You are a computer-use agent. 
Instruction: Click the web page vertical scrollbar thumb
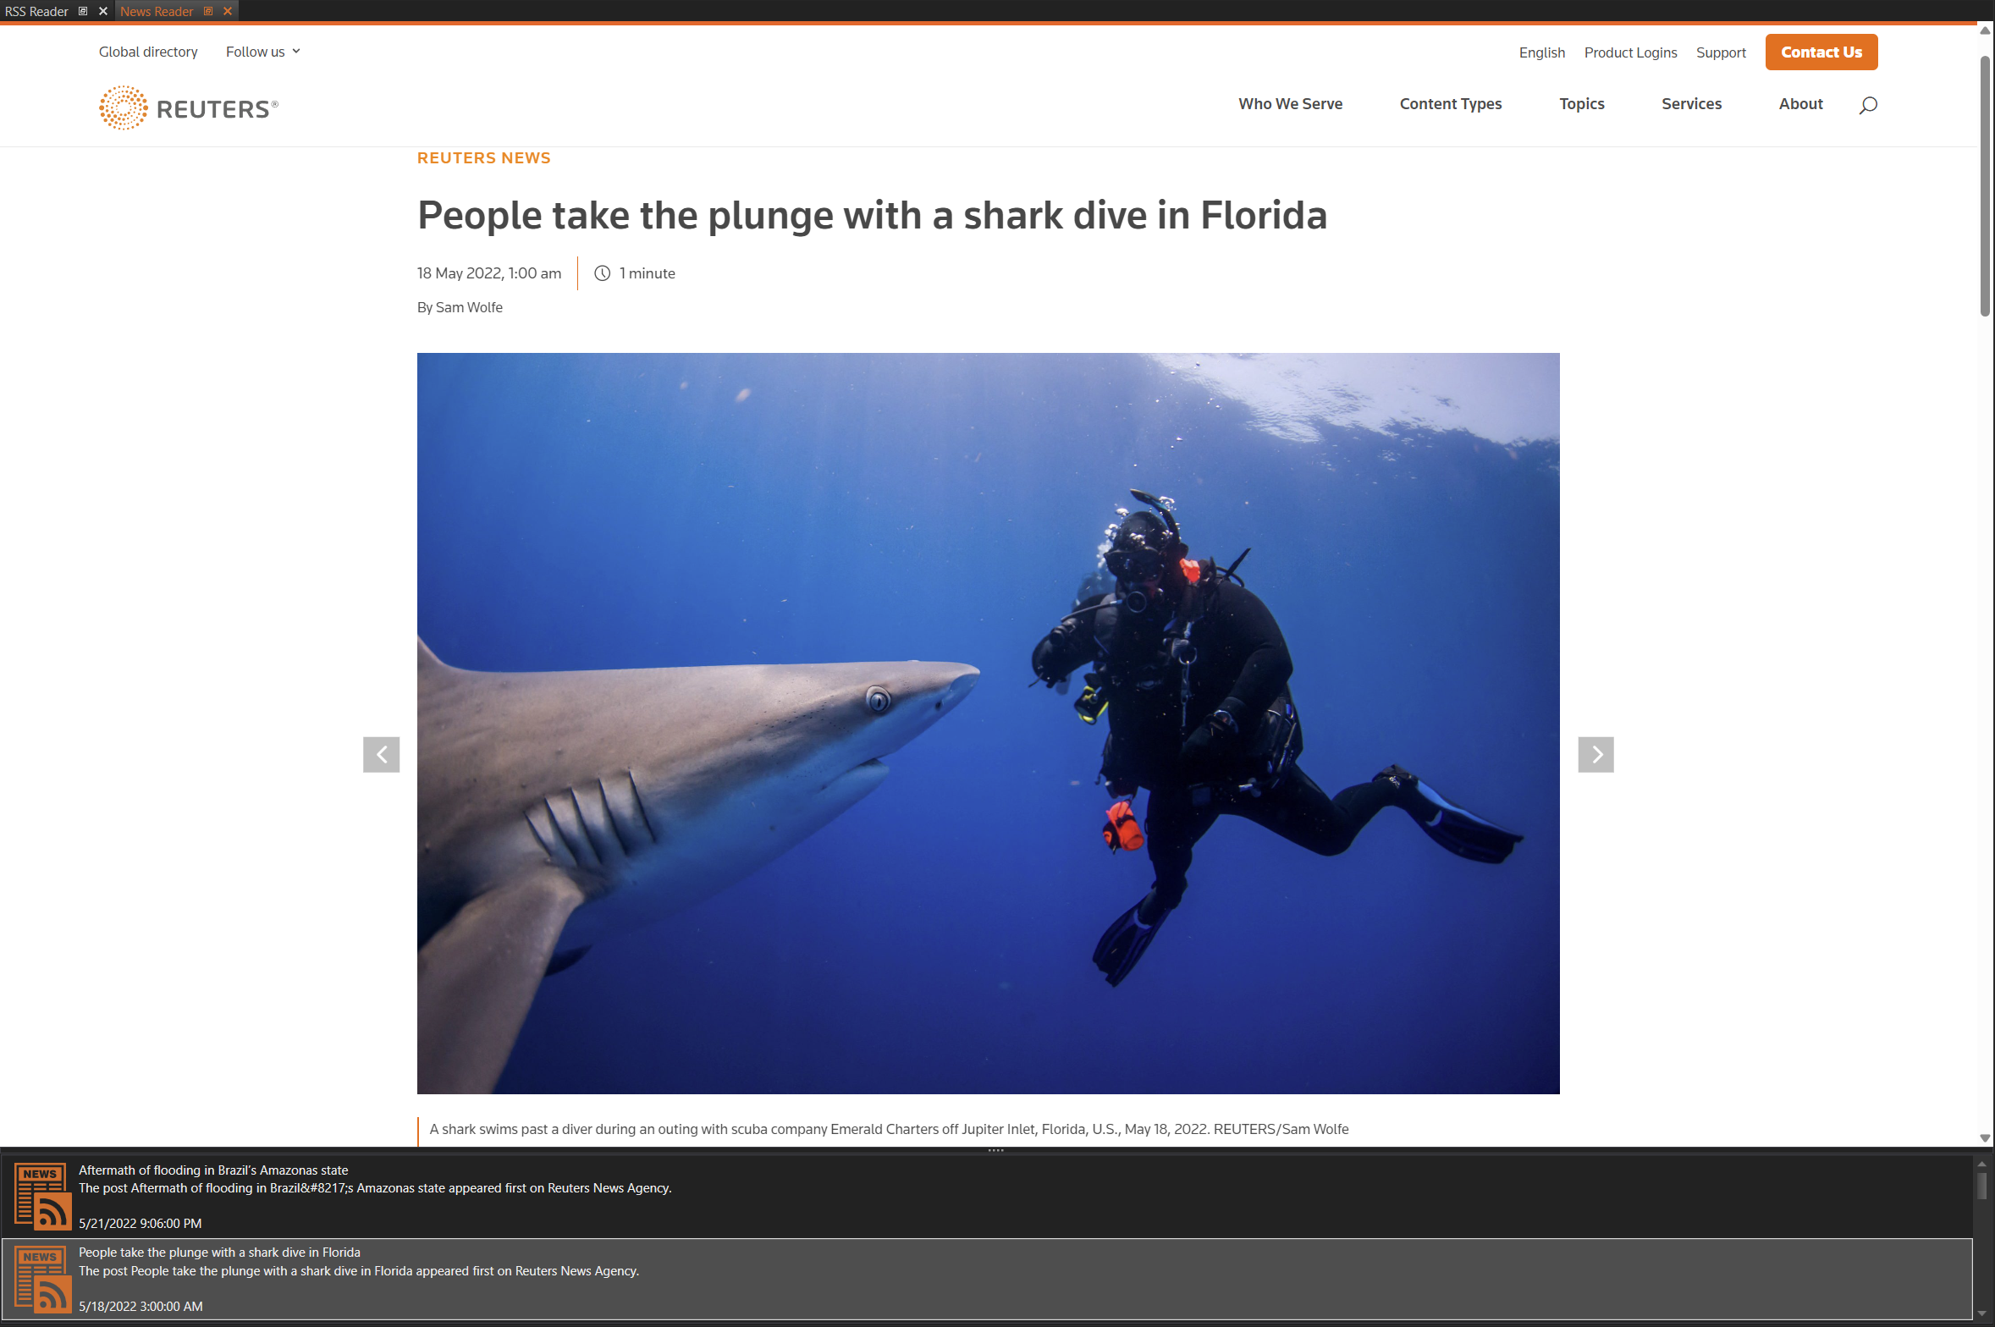coord(1984,186)
